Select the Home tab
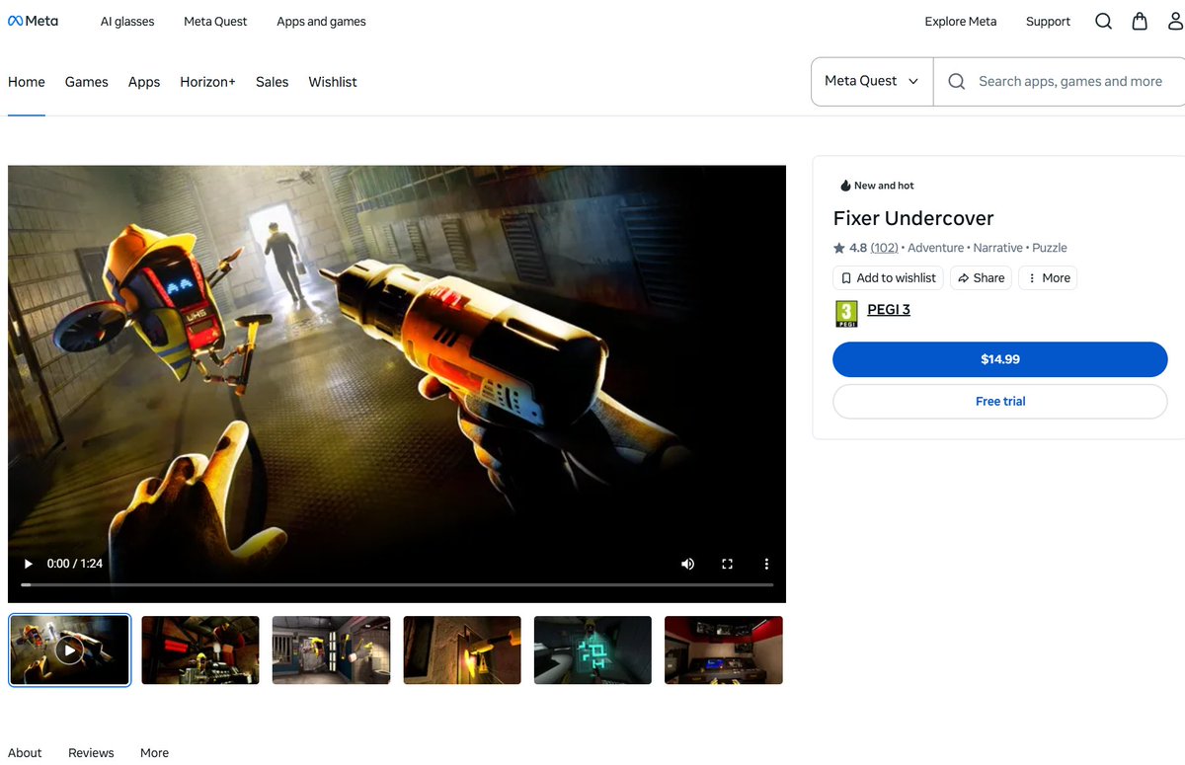The height and width of the screenshot is (765, 1185). (27, 82)
